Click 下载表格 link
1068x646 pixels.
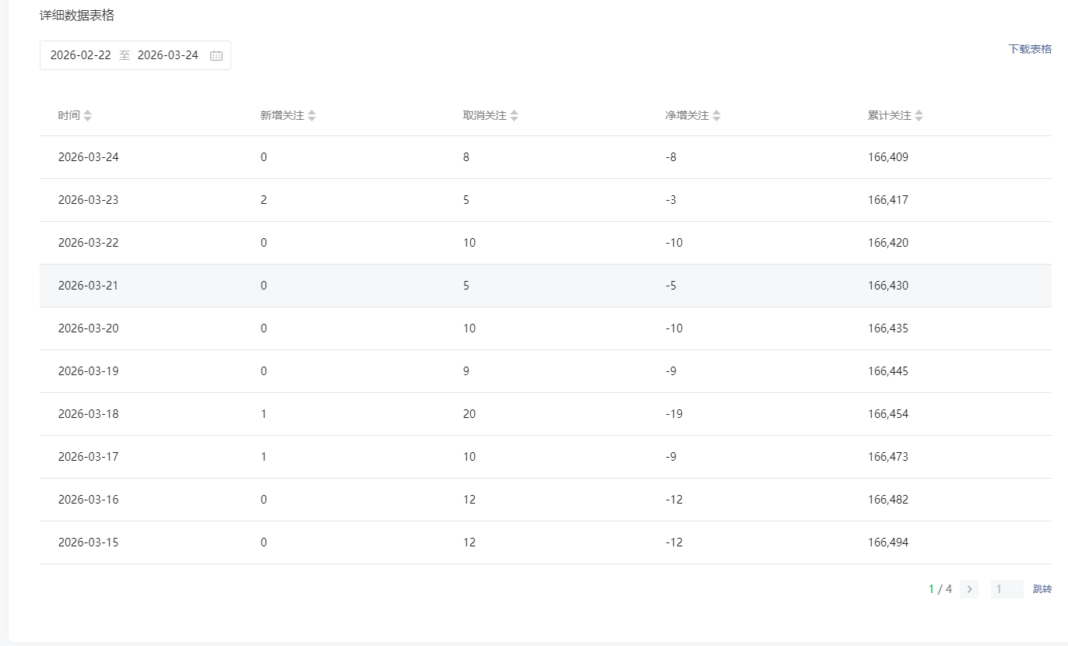(1030, 49)
